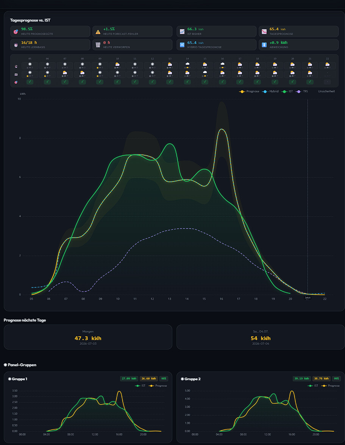Image resolution: width=345 pixels, height=445 pixels.
Task: Click the cloud icon in upper weather row, hour 16
Action: pyautogui.click(x=222, y=64)
